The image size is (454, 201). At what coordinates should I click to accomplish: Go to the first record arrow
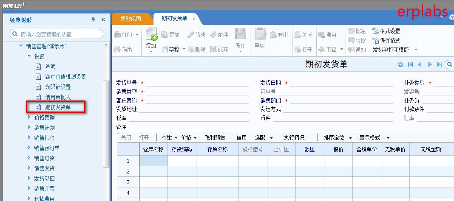coord(410,64)
